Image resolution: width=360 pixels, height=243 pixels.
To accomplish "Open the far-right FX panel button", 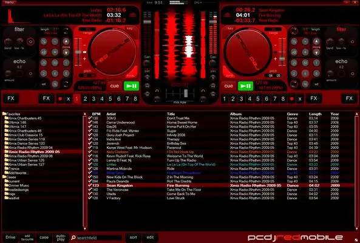I will (349, 98).
